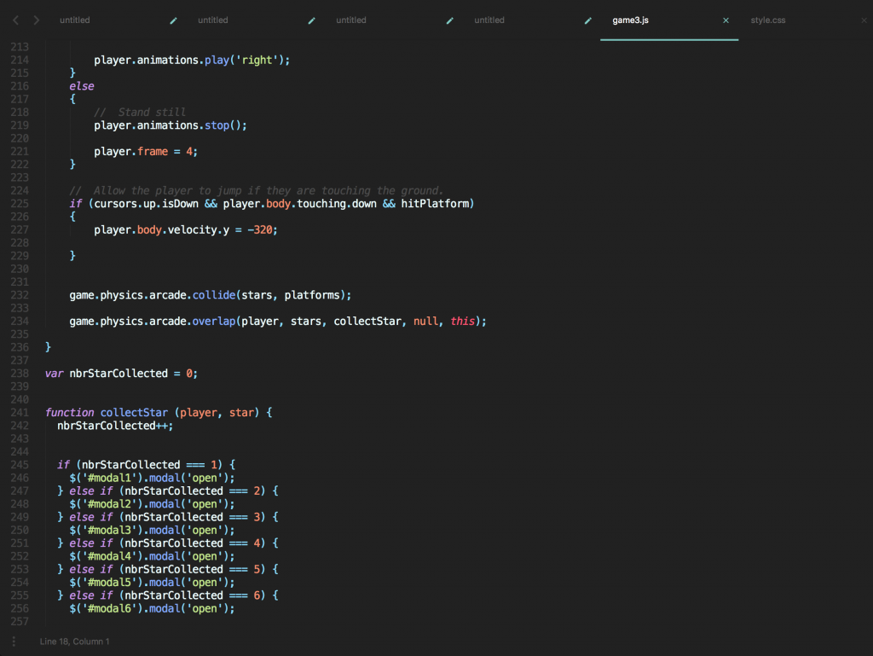
Task: Click the 'else' keyword on line 216
Action: 82,86
